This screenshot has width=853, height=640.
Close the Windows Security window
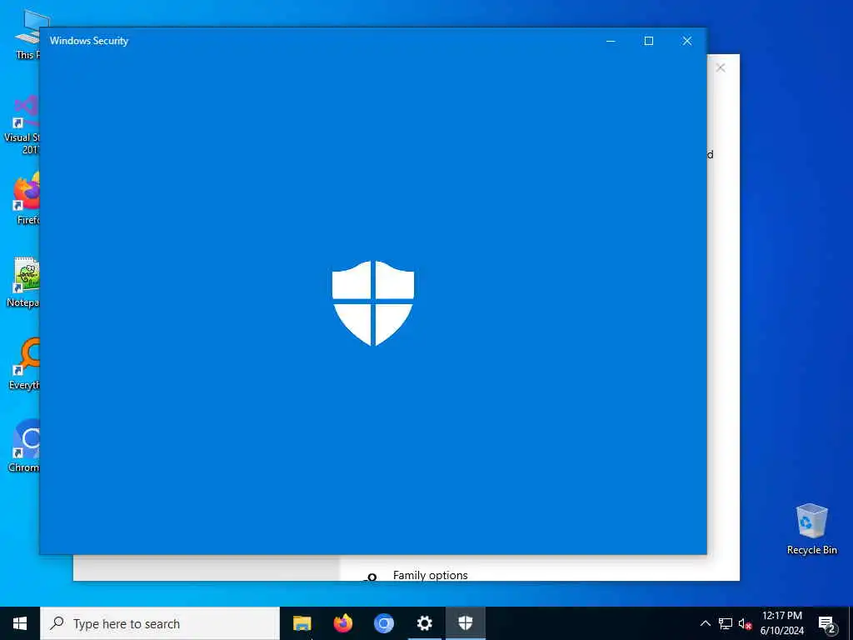[x=687, y=41]
